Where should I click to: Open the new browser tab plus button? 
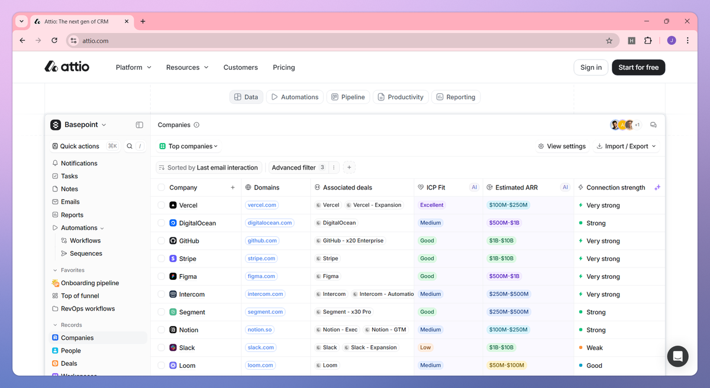pyautogui.click(x=143, y=21)
